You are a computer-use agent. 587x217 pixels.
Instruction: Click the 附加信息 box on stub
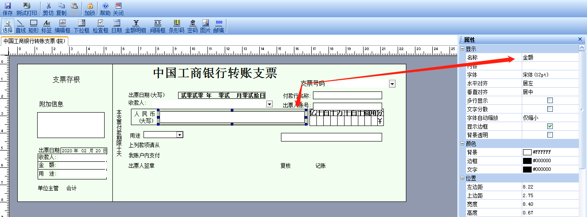(x=71, y=125)
